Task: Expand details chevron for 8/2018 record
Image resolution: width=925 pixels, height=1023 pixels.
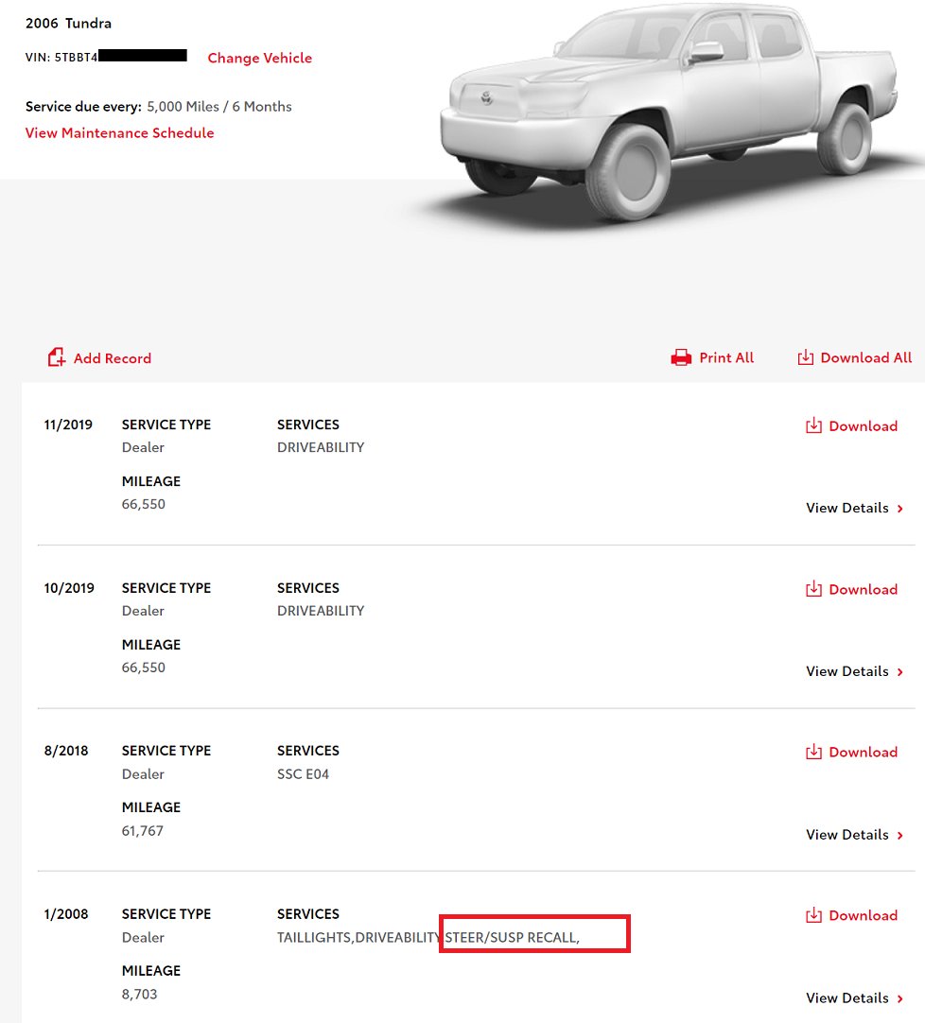Action: [900, 835]
